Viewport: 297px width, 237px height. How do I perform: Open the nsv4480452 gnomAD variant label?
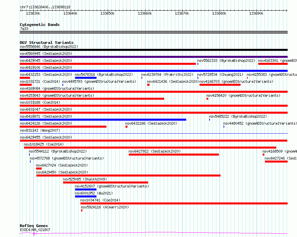click(x=260, y=123)
